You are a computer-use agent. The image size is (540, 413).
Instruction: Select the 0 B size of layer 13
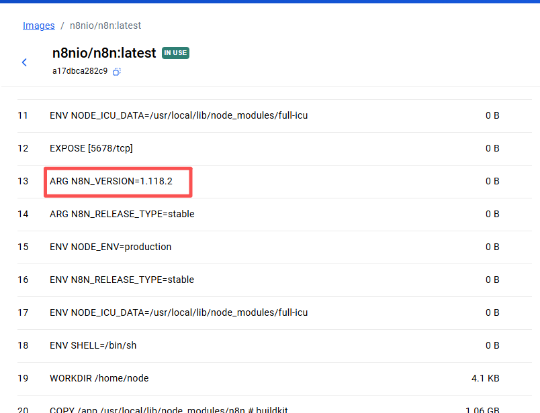[x=492, y=181]
